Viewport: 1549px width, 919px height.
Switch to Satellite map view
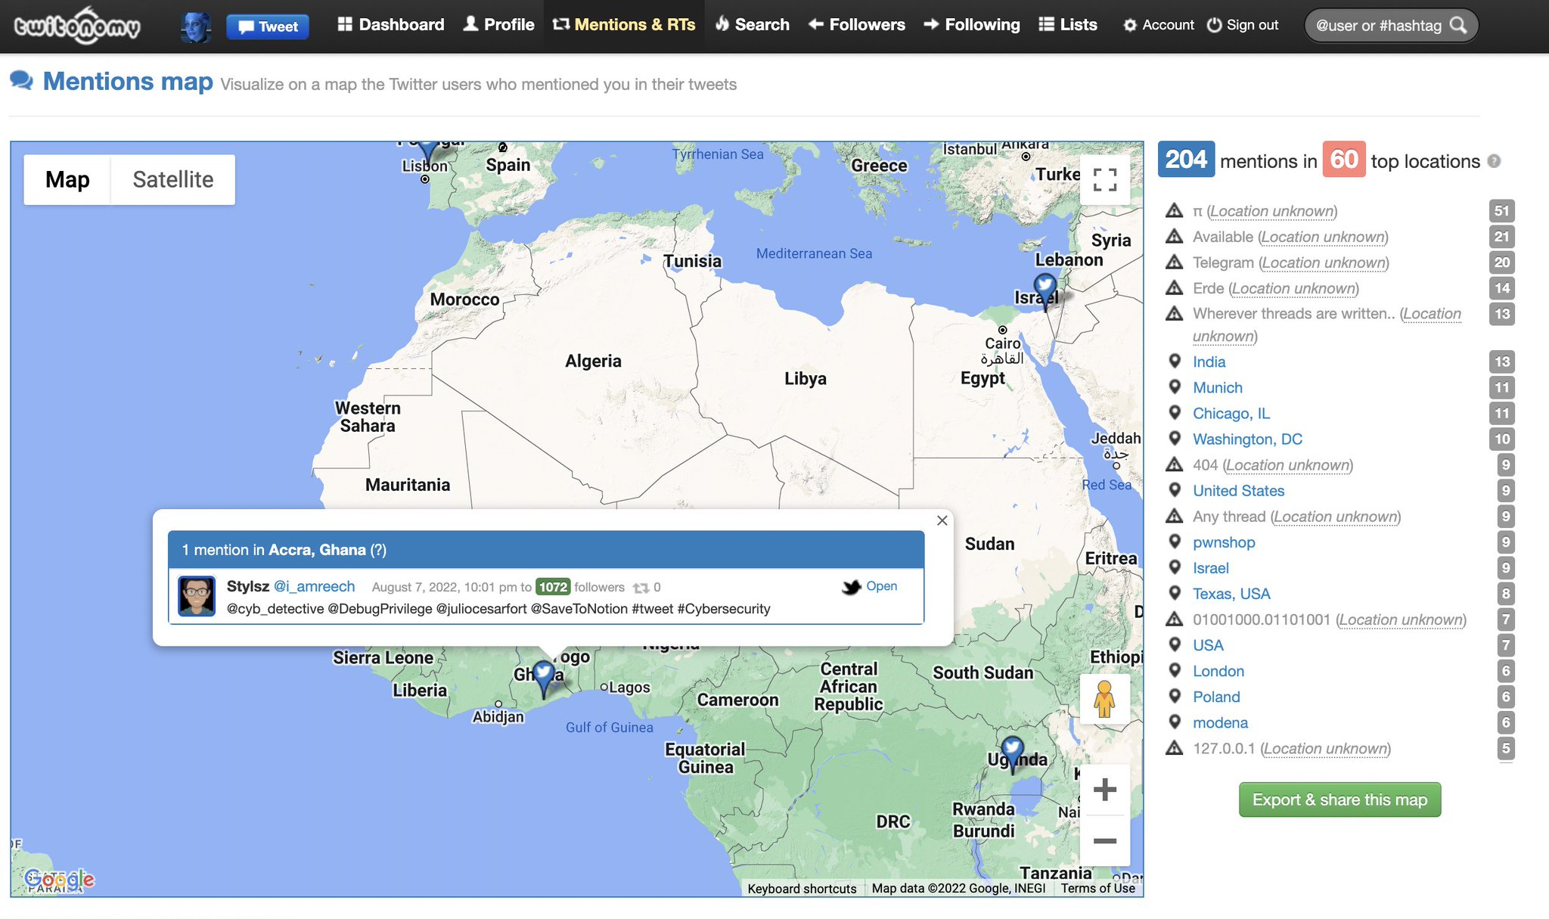point(173,179)
